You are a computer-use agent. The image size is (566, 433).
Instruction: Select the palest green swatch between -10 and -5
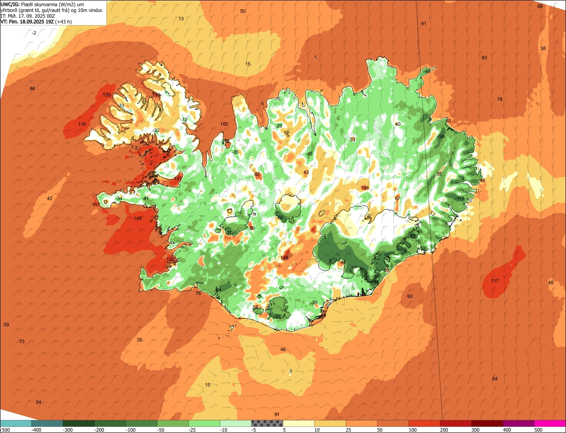236,423
